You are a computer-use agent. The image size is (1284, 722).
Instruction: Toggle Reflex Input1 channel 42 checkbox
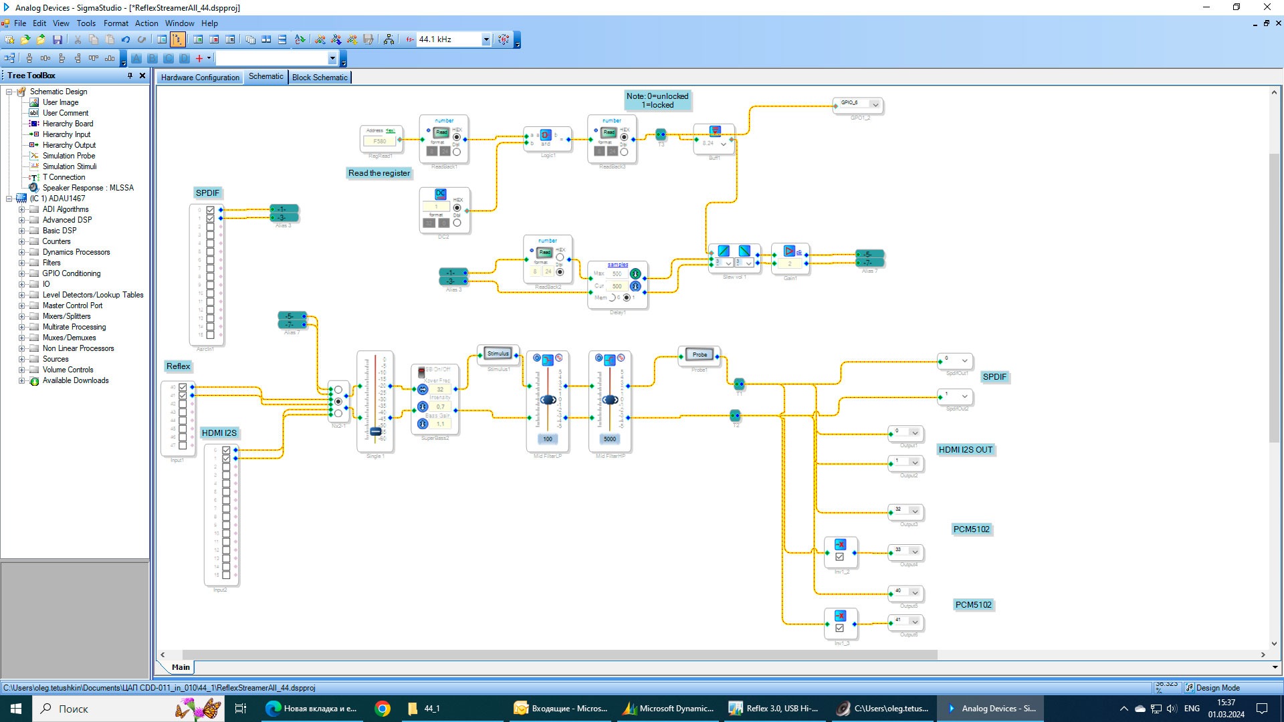click(183, 404)
